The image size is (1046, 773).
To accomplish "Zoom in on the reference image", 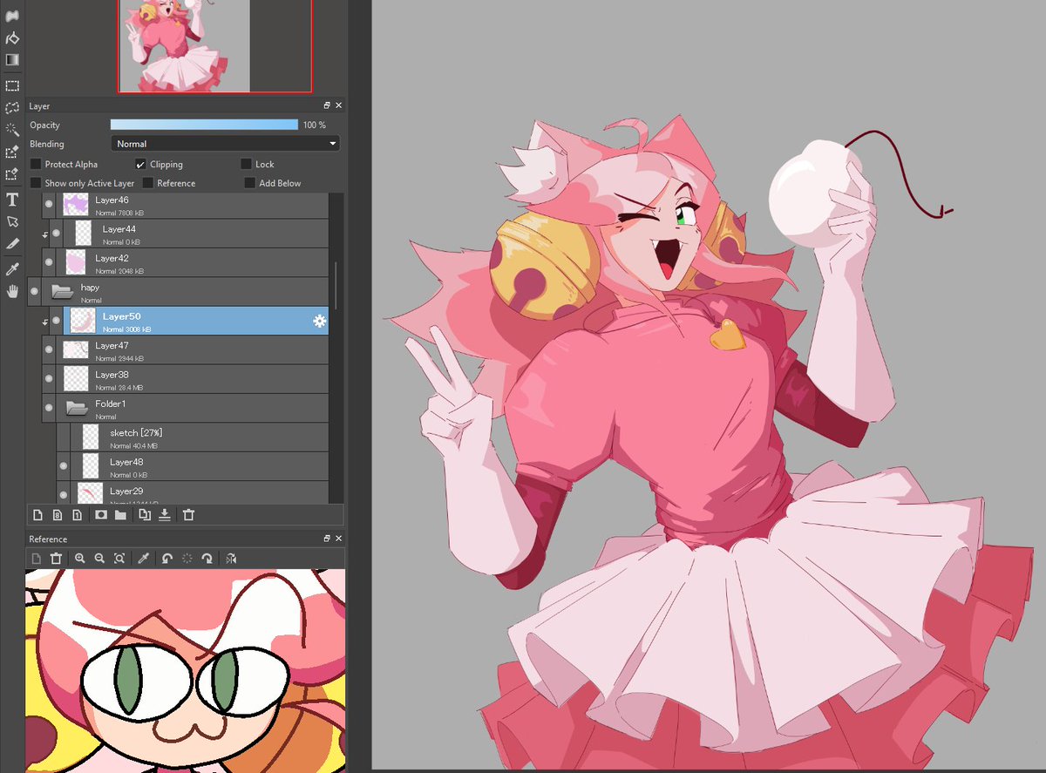I will tap(80, 559).
